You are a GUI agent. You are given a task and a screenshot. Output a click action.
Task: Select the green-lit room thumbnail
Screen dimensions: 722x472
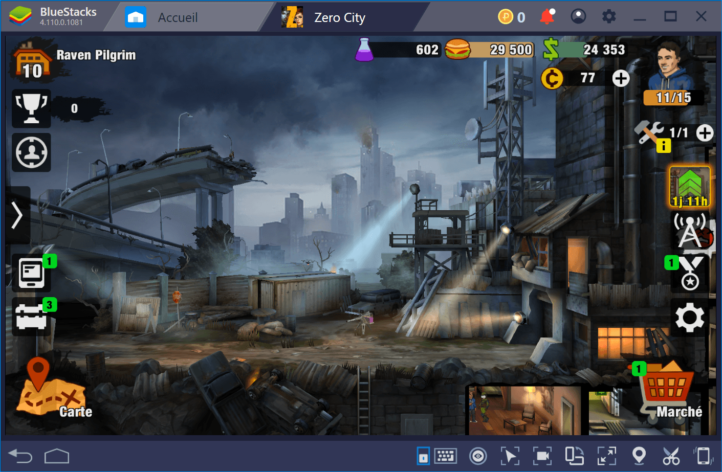[613, 412]
